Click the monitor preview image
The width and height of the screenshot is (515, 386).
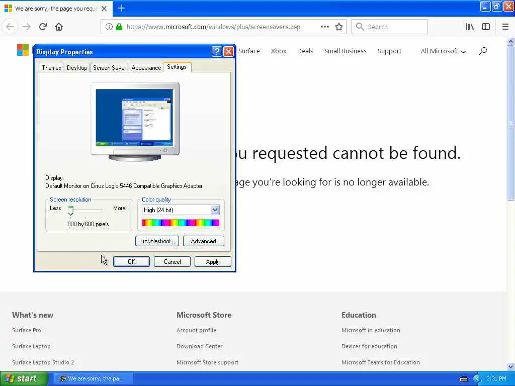click(135, 122)
